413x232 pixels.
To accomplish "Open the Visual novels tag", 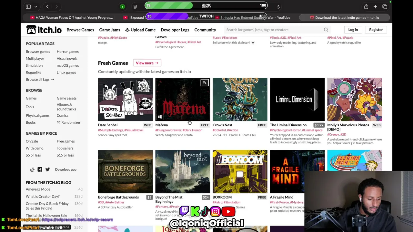I will point(67,59).
